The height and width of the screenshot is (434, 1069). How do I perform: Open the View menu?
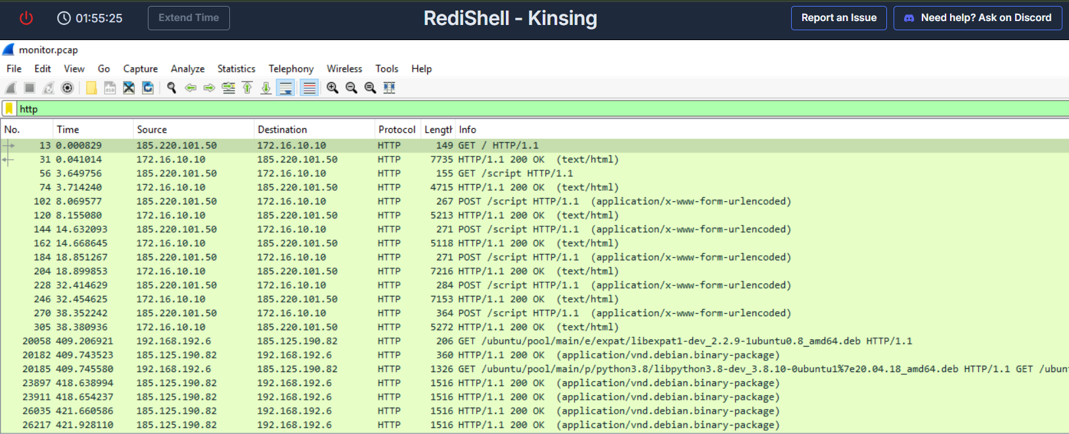coord(74,68)
